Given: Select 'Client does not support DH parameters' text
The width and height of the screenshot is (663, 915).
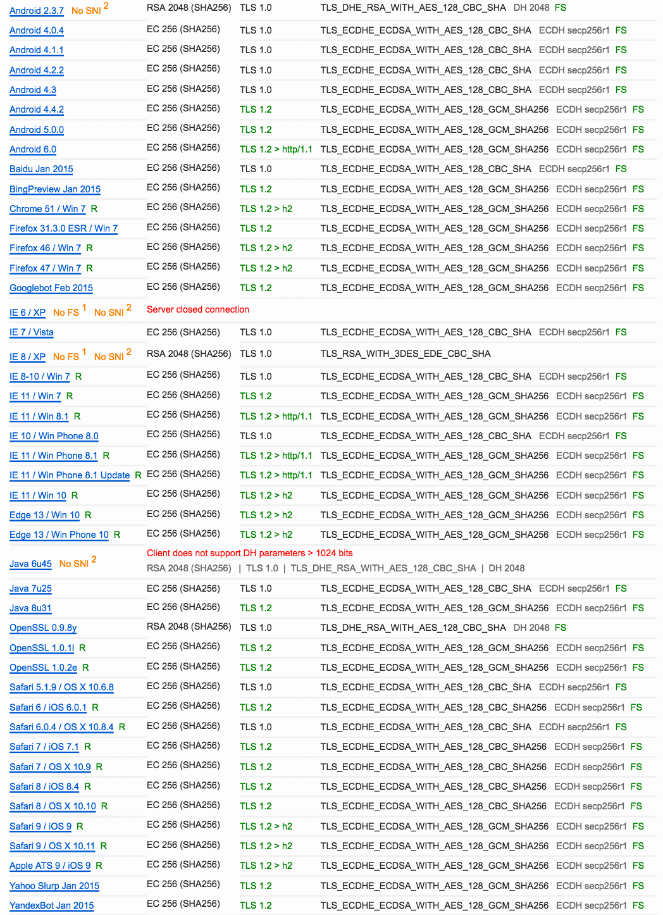Looking at the screenshot, I should 250,553.
